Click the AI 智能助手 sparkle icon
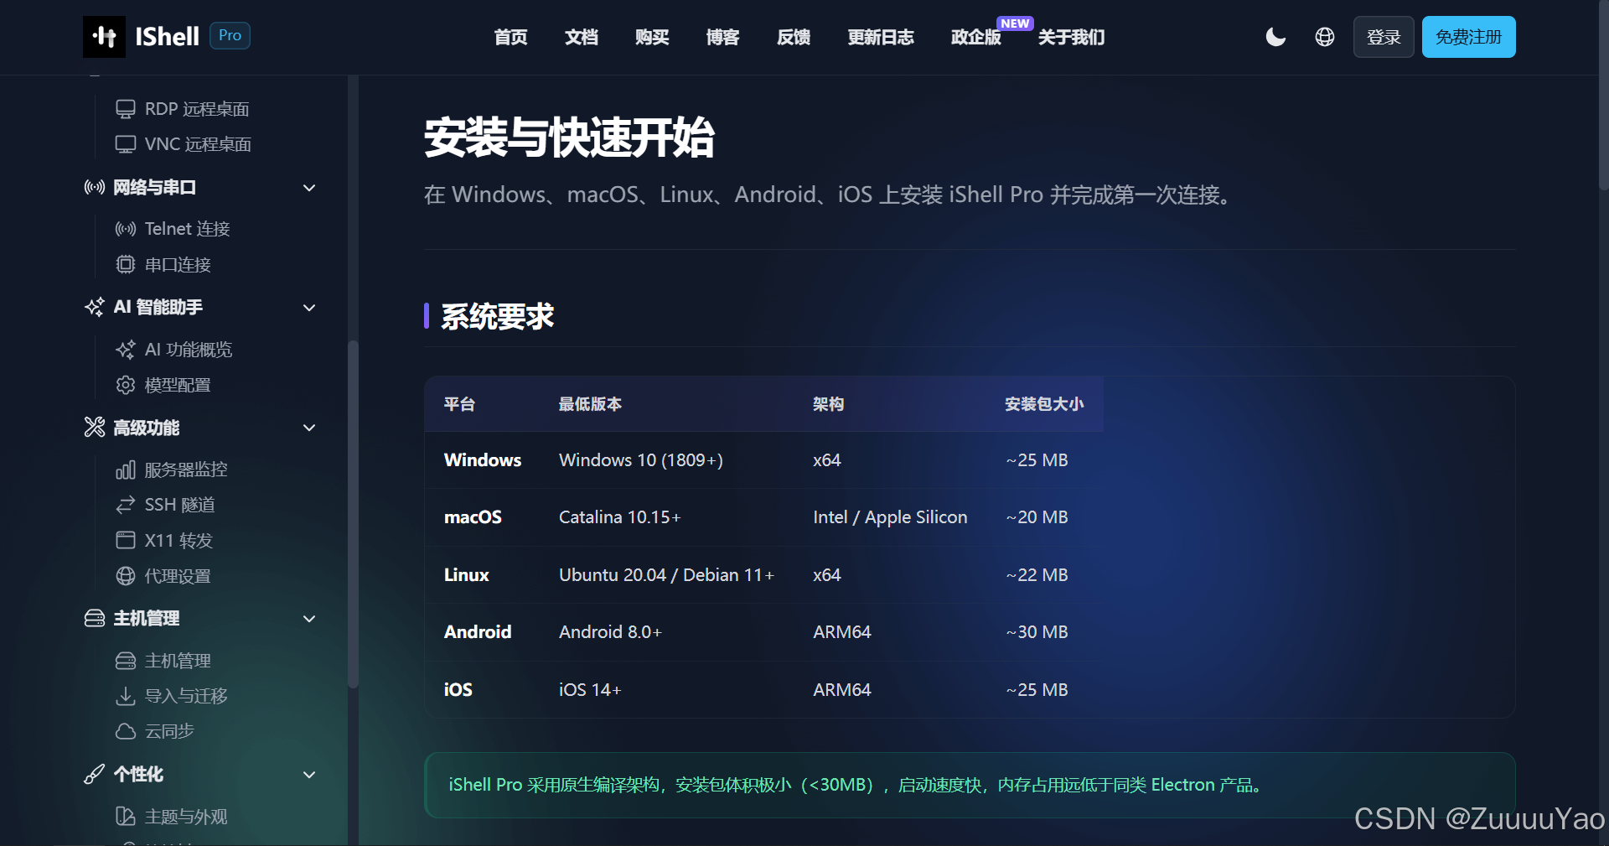1609x846 pixels. [95, 307]
